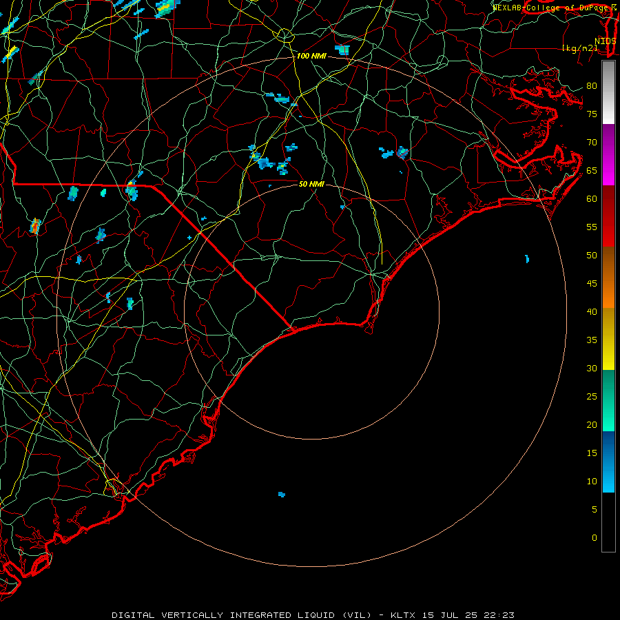Click the NIDS label above the scale
This screenshot has width=620, height=620.
point(606,41)
